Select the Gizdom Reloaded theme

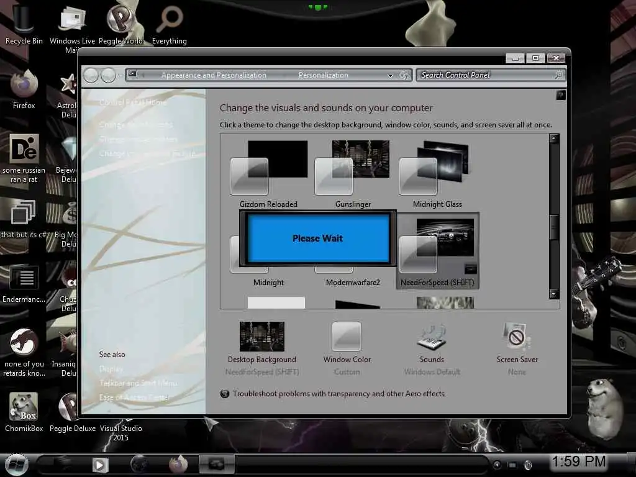pyautogui.click(x=268, y=174)
